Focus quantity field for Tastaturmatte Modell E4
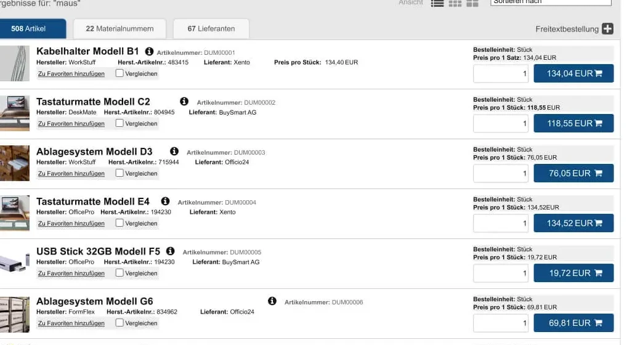This screenshot has width=627, height=345. (x=501, y=224)
